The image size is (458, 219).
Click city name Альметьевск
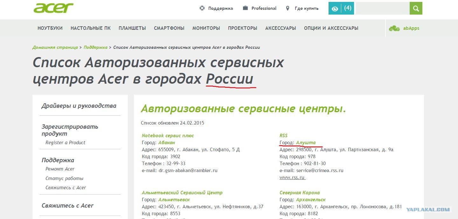(x=174, y=200)
